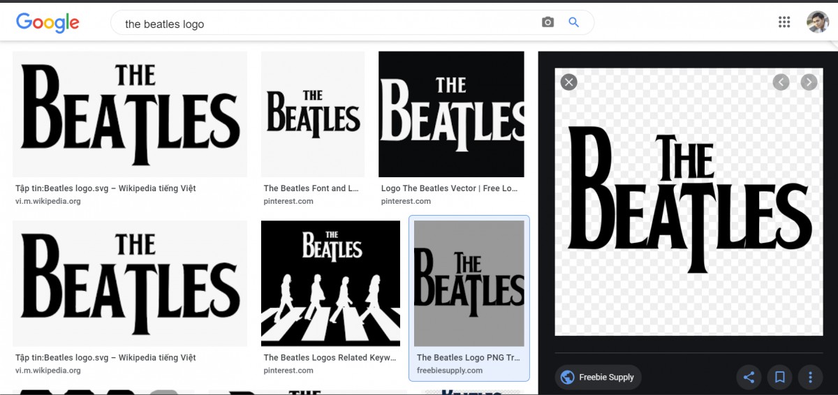Click the Freebie Supply globe icon

click(568, 378)
